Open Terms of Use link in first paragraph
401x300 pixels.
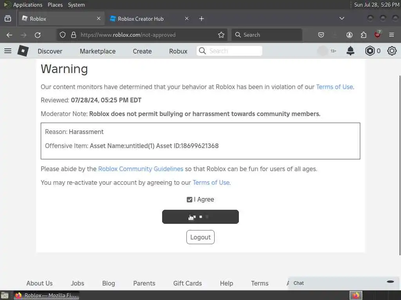[x=334, y=87]
